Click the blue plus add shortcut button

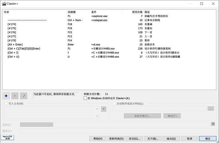tap(6, 96)
